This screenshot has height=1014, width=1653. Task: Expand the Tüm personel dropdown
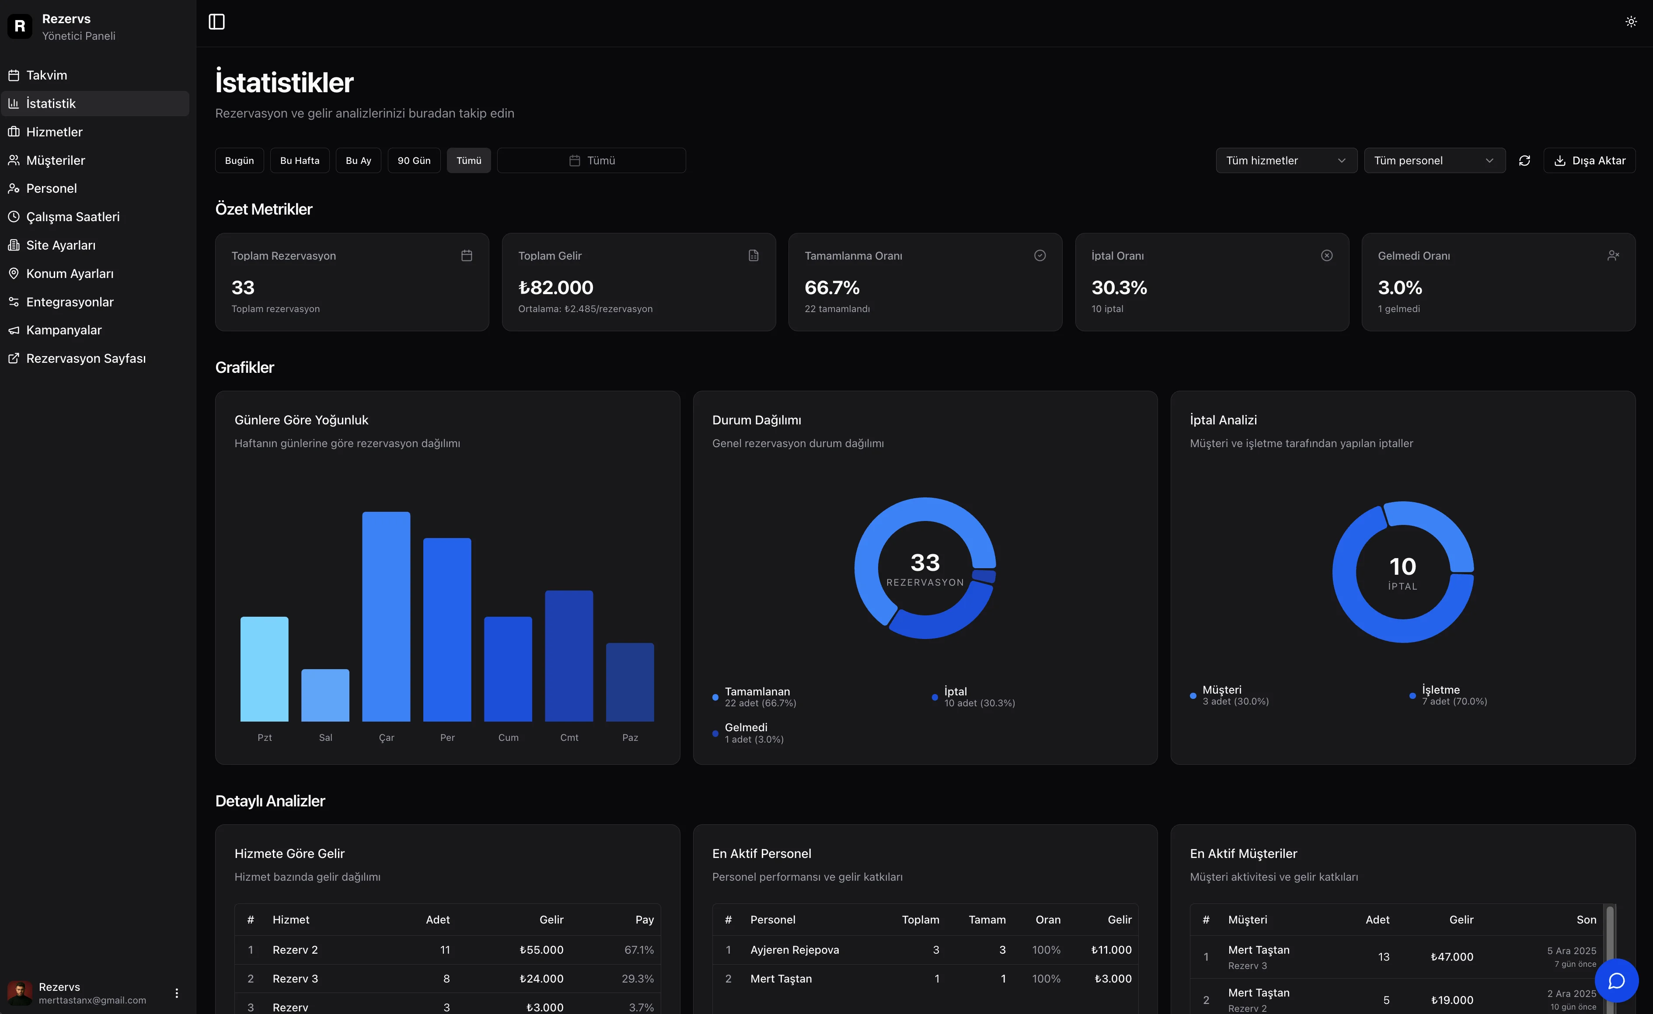coord(1434,160)
